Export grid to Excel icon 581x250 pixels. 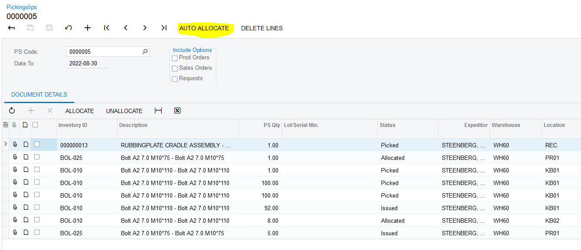[x=177, y=111]
